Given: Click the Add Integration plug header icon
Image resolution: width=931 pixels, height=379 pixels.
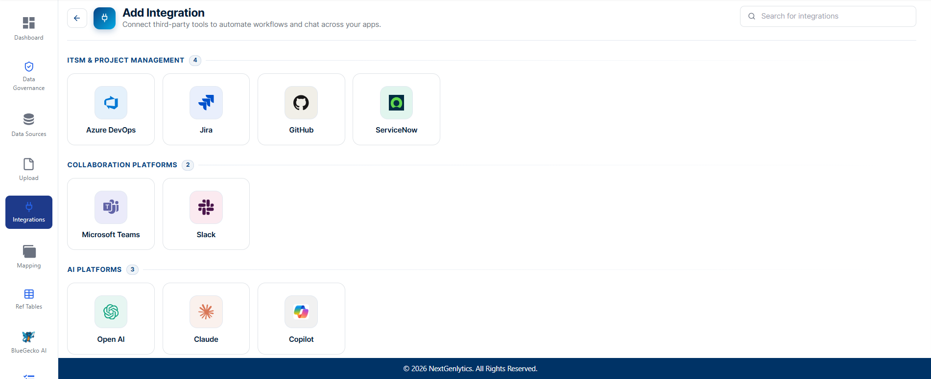Looking at the screenshot, I should click(104, 18).
